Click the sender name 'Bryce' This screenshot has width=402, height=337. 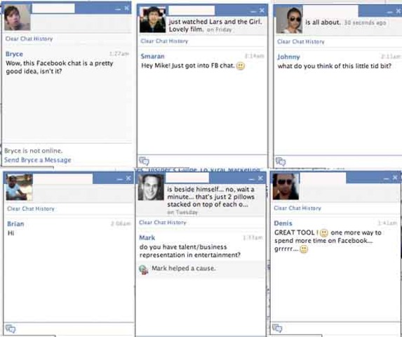click(x=14, y=54)
